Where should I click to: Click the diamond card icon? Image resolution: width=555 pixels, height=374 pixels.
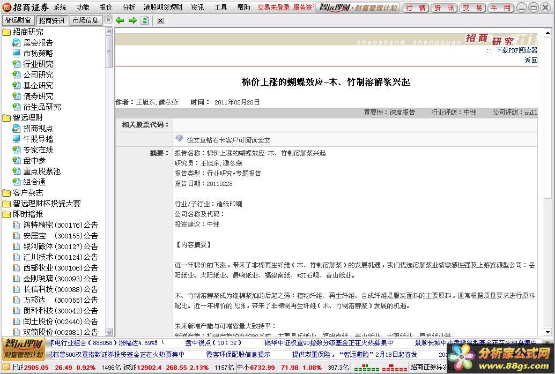(x=180, y=138)
